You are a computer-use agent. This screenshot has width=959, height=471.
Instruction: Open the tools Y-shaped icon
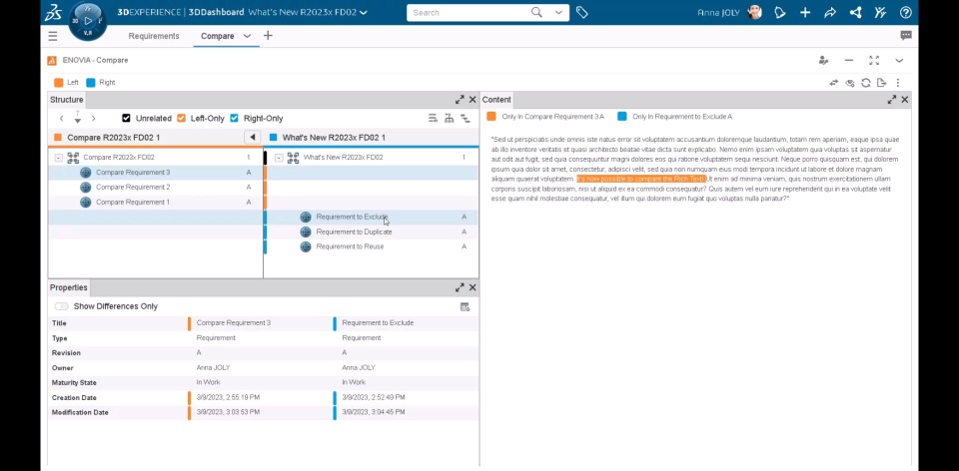(880, 12)
